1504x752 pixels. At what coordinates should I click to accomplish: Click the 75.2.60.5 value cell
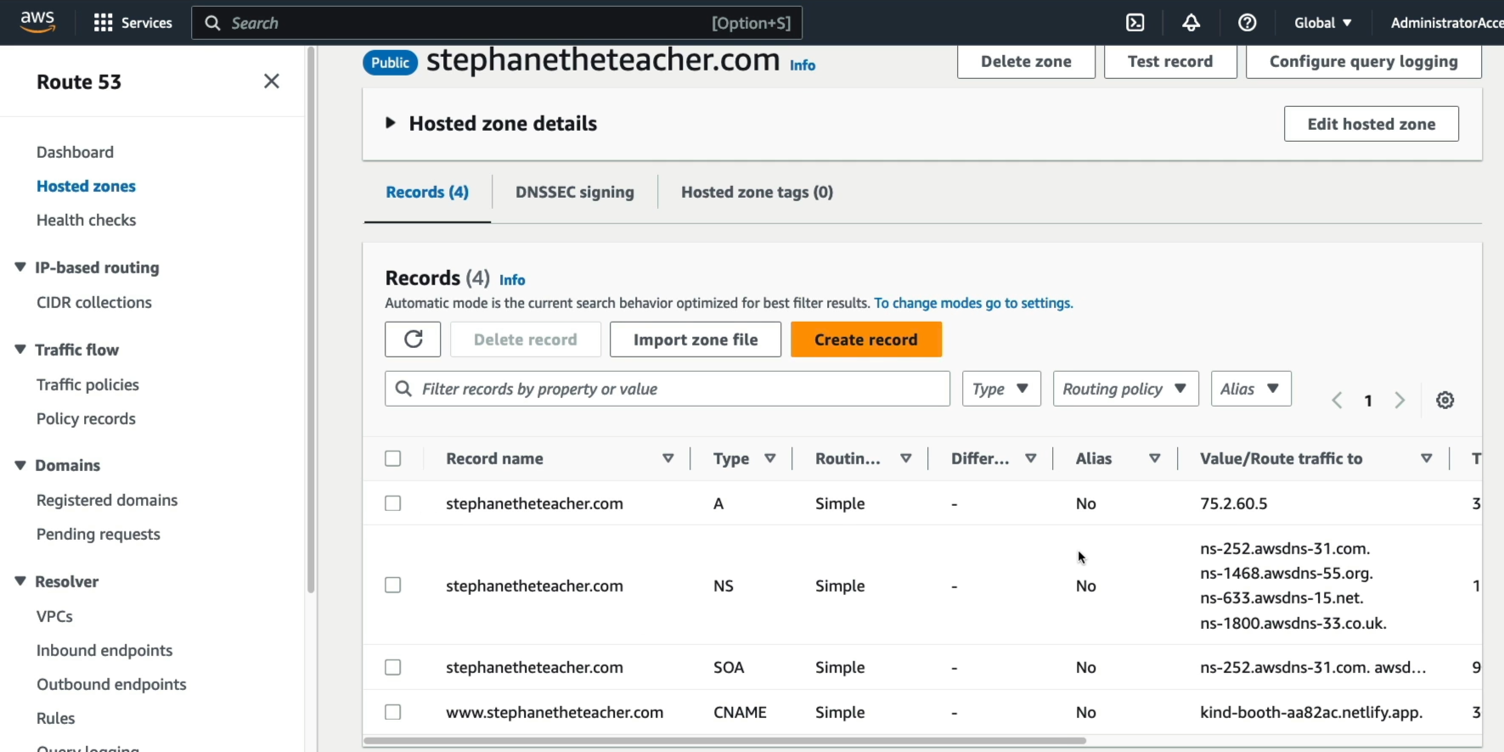[1234, 503]
